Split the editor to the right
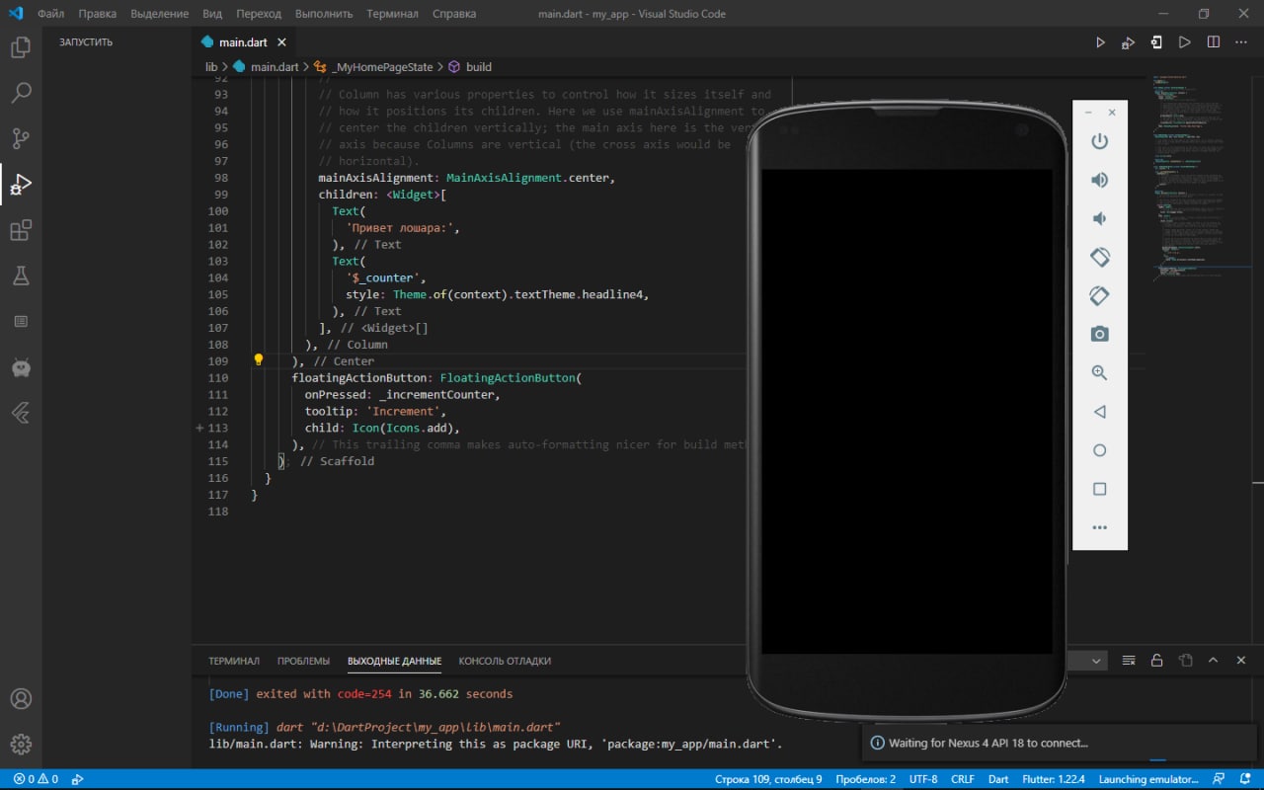The height and width of the screenshot is (790, 1264). 1214,42
